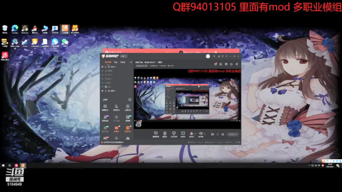Click the Cortana circle on the taskbar
The image size is (342, 192).
[x=9, y=166]
